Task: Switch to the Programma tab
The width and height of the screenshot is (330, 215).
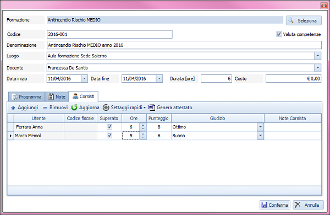Action: pos(27,97)
